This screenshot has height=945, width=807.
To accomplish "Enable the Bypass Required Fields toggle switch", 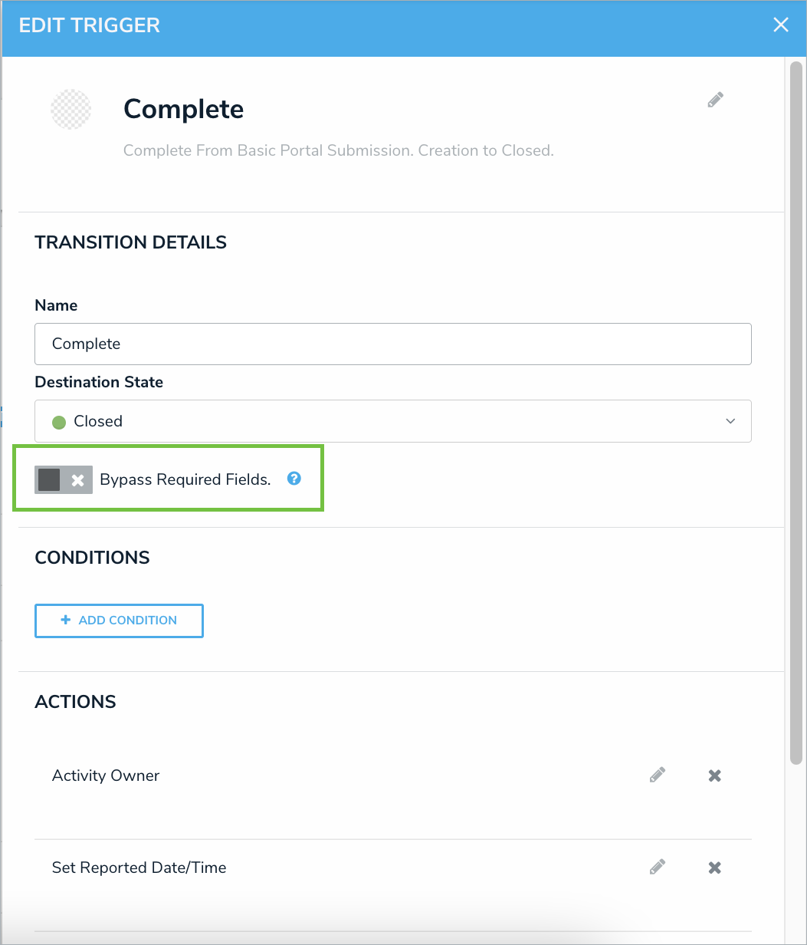I will [64, 479].
